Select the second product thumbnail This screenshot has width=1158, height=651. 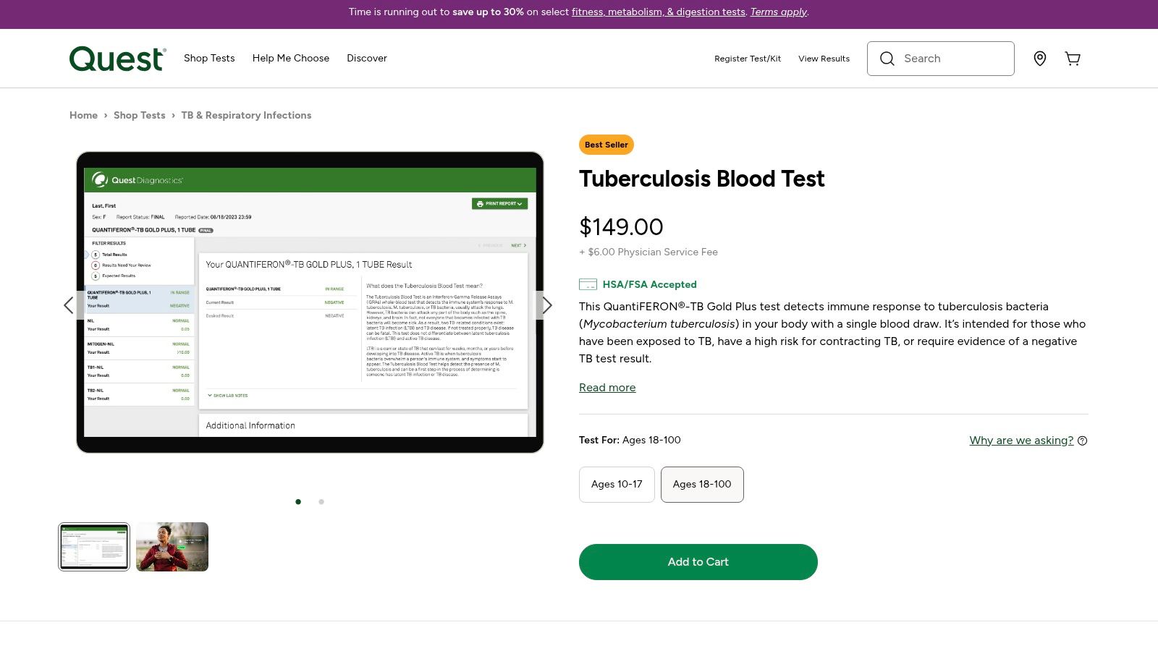point(172,547)
